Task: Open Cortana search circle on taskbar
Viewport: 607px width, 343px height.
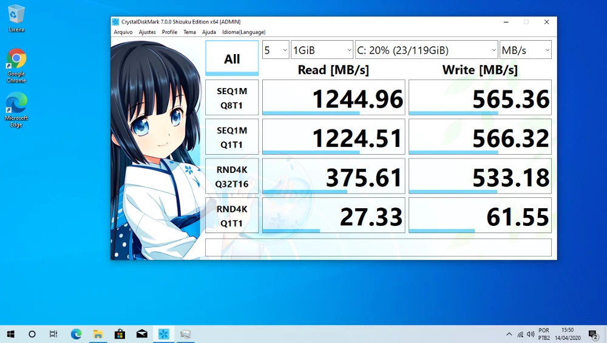Action: pyautogui.click(x=32, y=334)
